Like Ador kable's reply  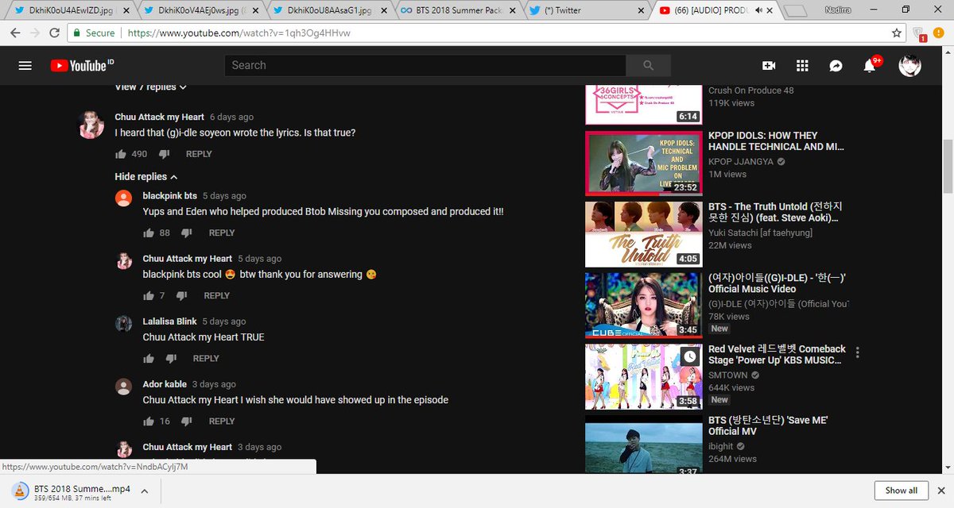148,421
